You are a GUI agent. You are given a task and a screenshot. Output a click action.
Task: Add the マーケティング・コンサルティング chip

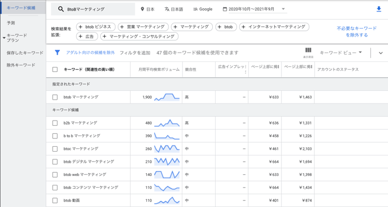click(x=139, y=37)
